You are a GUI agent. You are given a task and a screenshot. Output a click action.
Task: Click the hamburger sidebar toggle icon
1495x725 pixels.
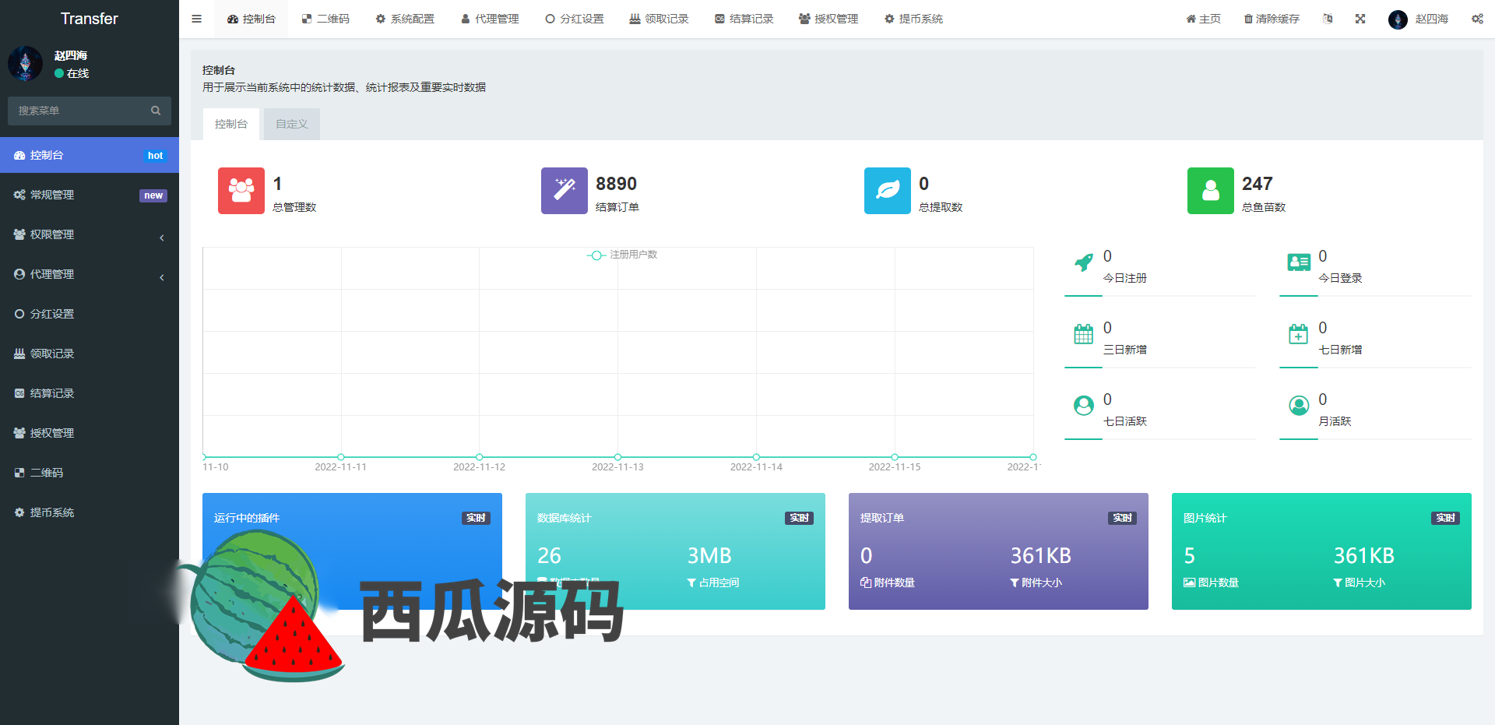(x=196, y=19)
